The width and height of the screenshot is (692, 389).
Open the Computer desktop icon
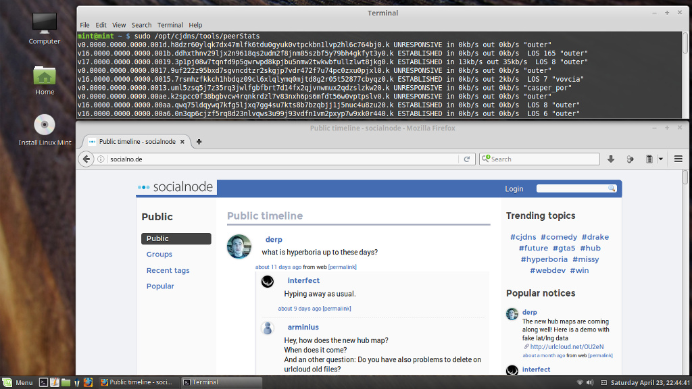[x=44, y=24]
